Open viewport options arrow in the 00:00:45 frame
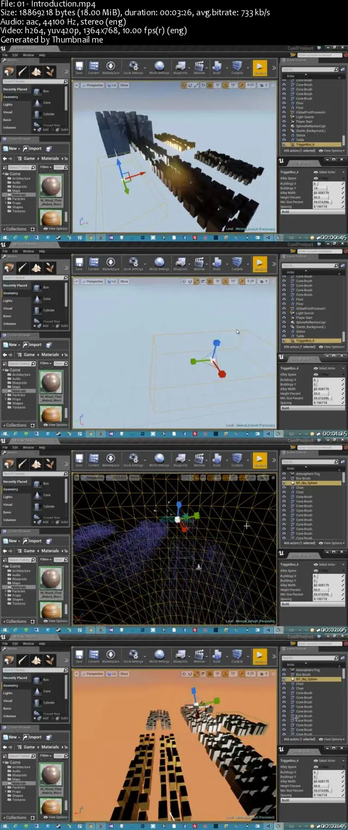The height and width of the screenshot is (830, 348). coord(77,85)
